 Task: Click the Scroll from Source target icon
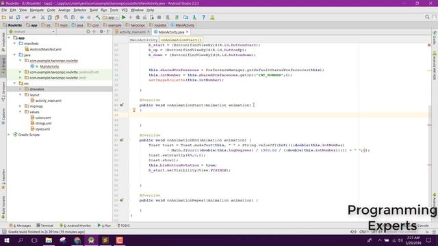pyautogui.click(x=88, y=31)
